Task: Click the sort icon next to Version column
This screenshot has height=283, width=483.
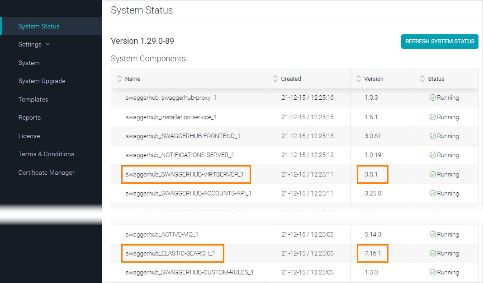Action: 358,79
